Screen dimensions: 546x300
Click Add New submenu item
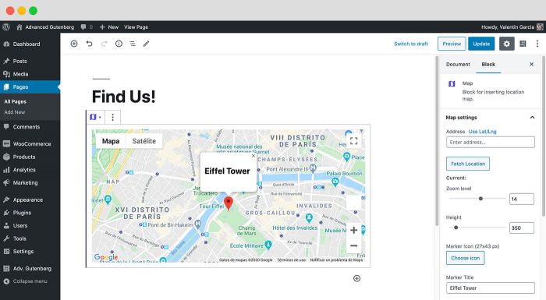tap(14, 112)
